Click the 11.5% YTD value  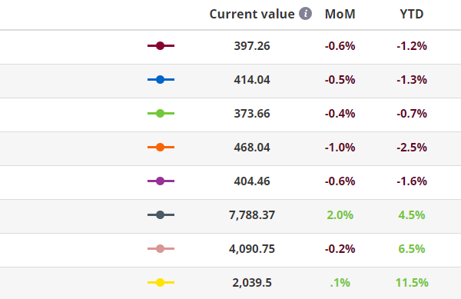tap(412, 283)
